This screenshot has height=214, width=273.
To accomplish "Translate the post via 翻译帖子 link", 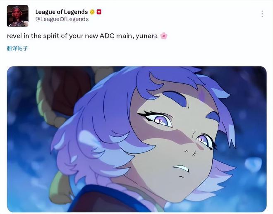I will point(17,48).
